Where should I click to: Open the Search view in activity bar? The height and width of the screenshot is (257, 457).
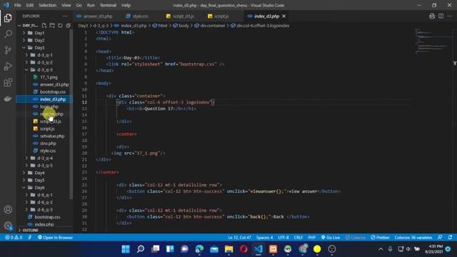[x=8, y=34]
